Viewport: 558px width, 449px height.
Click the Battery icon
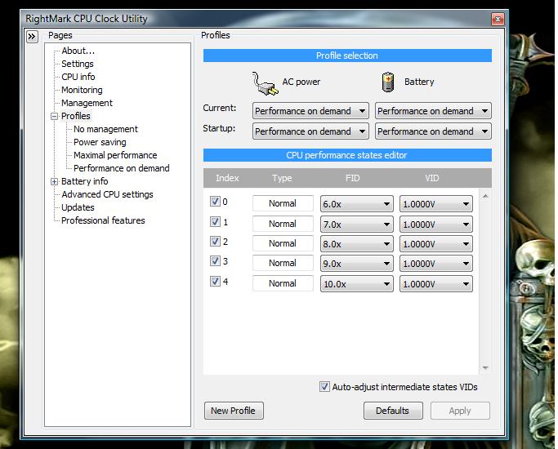point(388,82)
